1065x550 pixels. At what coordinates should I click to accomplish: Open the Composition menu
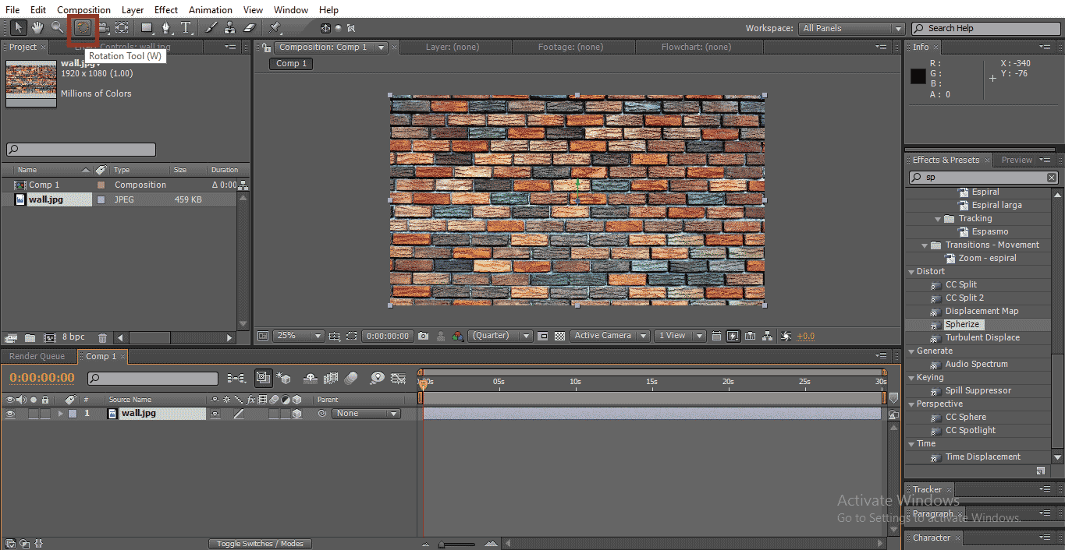(x=83, y=10)
